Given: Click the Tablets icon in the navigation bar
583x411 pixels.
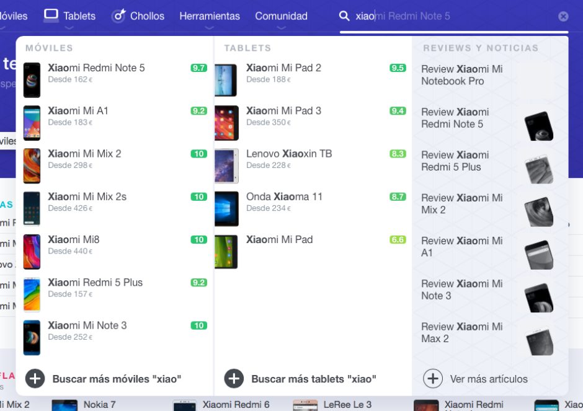Looking at the screenshot, I should click(x=51, y=15).
